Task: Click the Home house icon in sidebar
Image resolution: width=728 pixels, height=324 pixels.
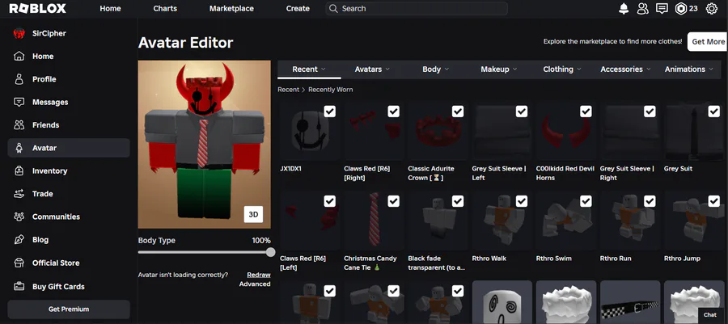Action: click(x=19, y=56)
